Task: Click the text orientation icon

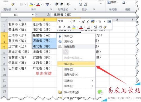Action: tap(68, 4)
